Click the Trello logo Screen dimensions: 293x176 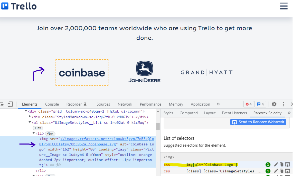click(x=19, y=6)
